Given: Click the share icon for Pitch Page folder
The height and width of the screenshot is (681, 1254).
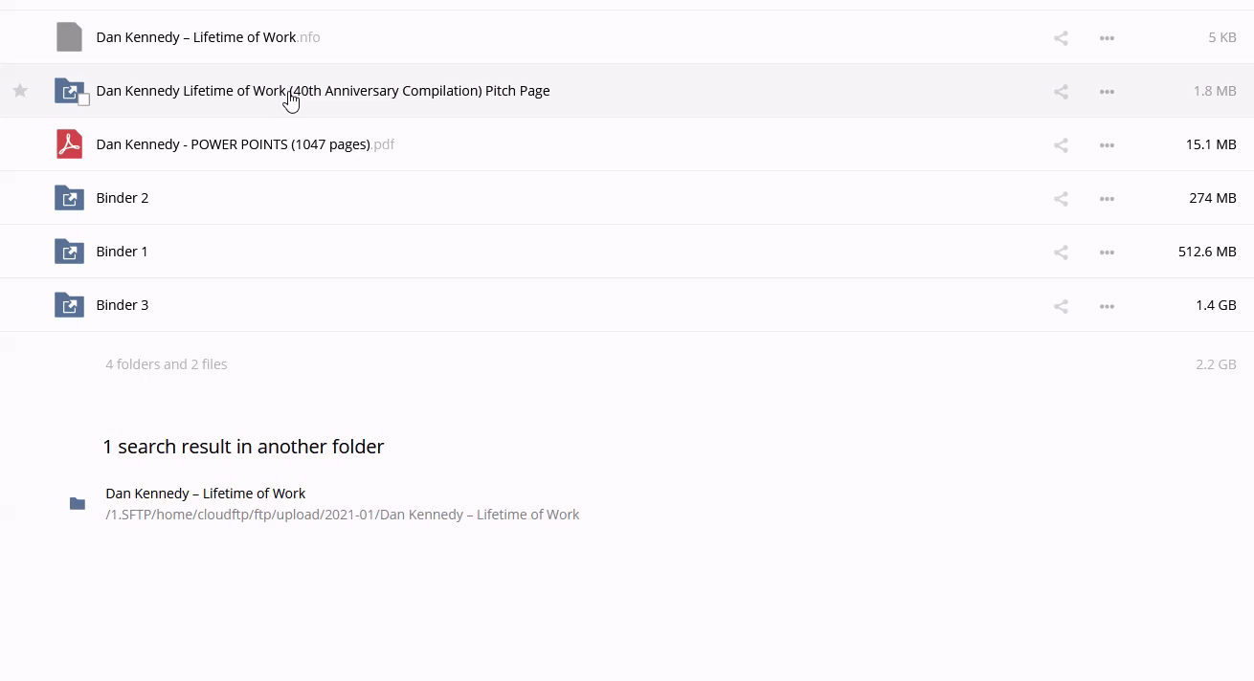Looking at the screenshot, I should pyautogui.click(x=1061, y=92).
